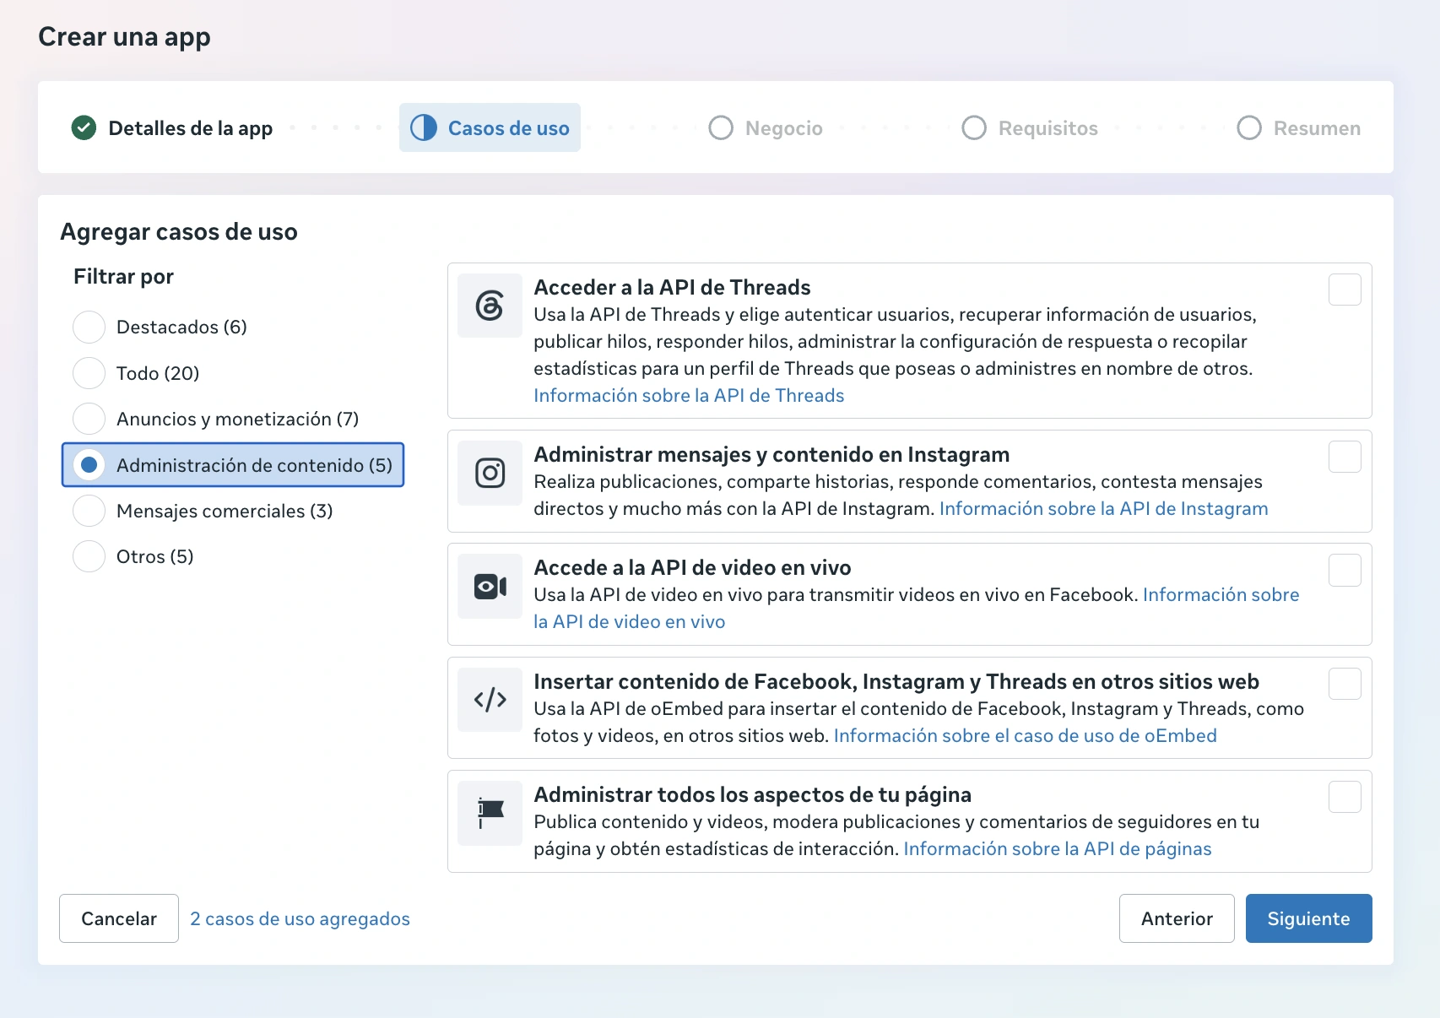Viewport: 1440px width, 1018px height.
Task: Click the live video camera icon
Action: pos(490,586)
